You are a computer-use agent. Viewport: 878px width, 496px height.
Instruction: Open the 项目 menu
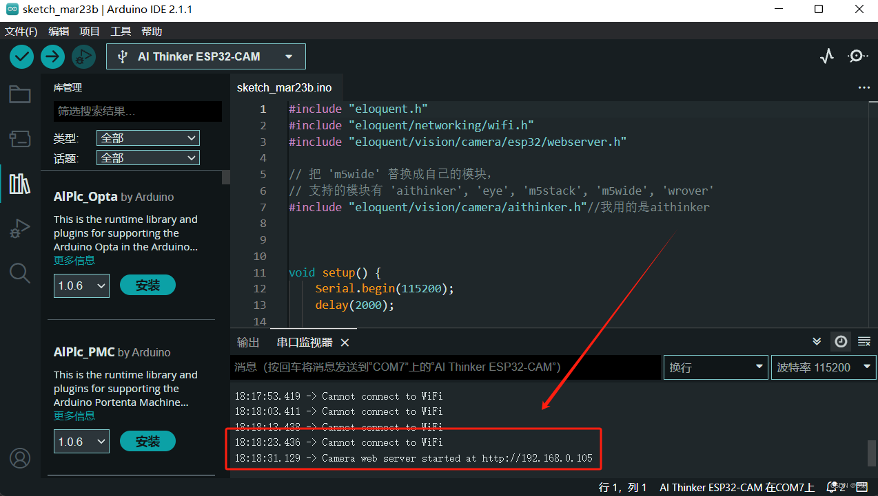[x=90, y=32]
